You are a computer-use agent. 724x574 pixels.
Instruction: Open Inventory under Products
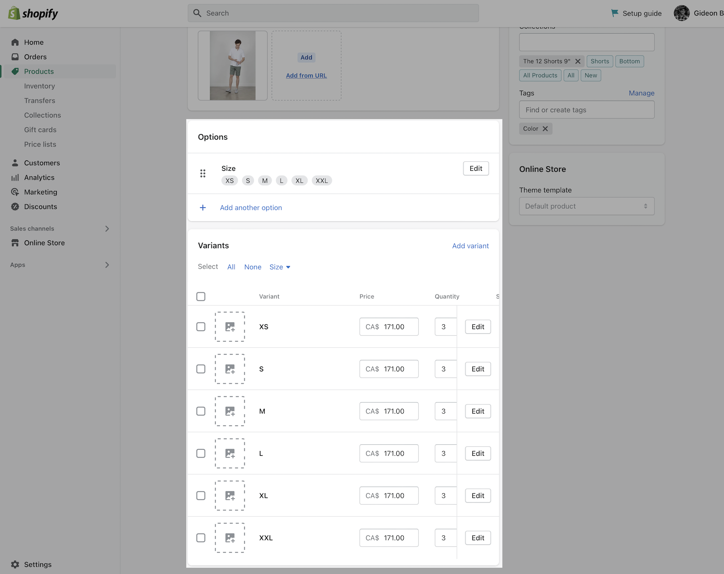39,86
